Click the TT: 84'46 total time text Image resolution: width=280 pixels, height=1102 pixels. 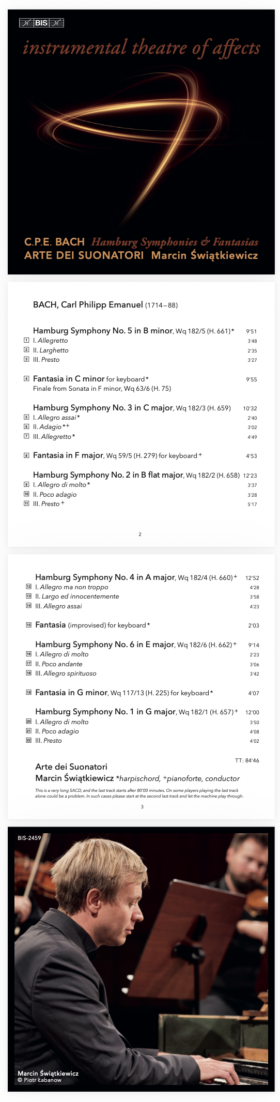point(247,760)
